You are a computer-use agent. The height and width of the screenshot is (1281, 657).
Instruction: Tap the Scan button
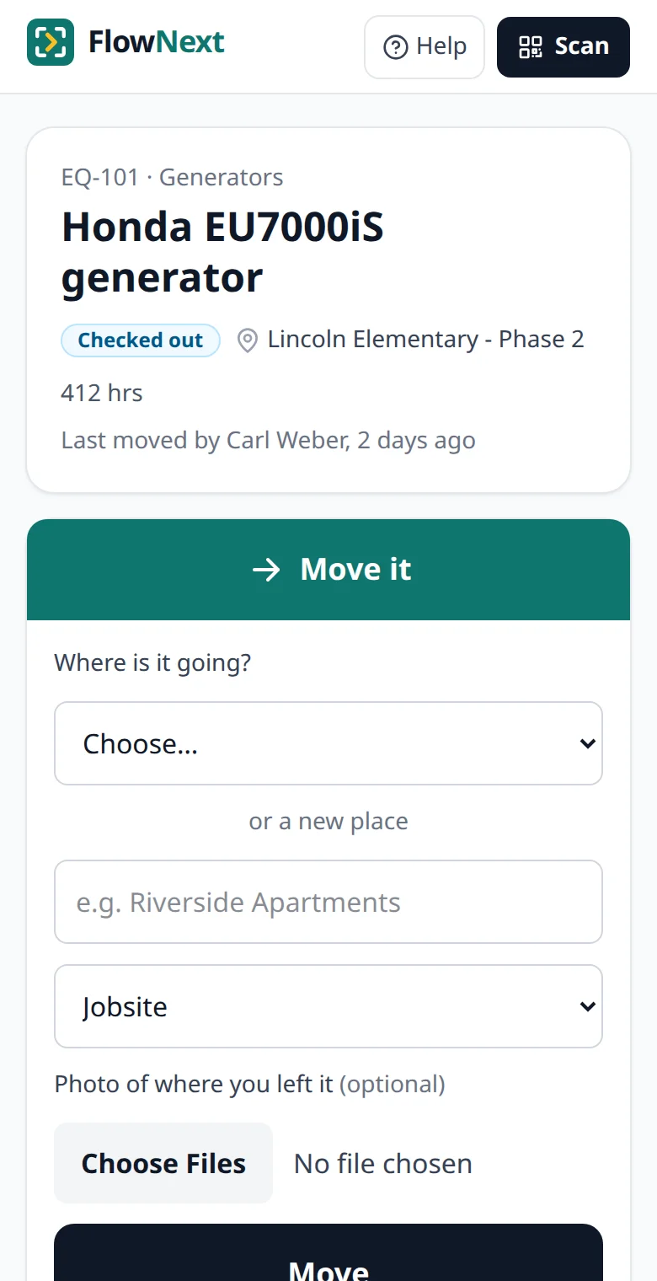(x=564, y=47)
